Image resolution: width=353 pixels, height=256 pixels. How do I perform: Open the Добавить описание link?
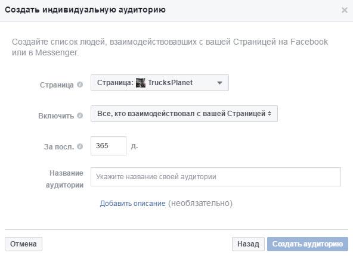coord(132,204)
